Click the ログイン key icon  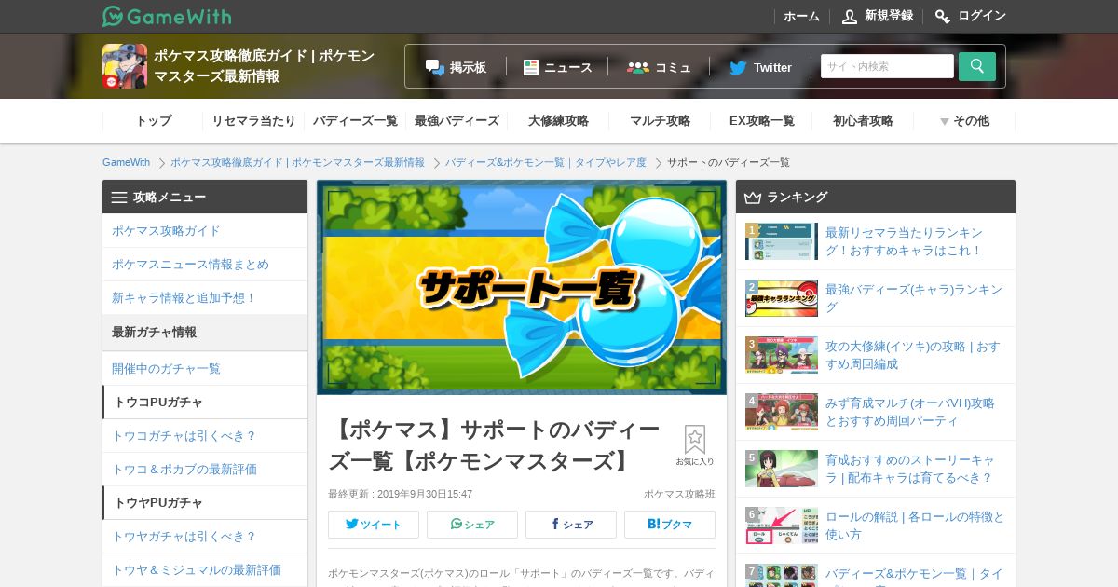[943, 16]
